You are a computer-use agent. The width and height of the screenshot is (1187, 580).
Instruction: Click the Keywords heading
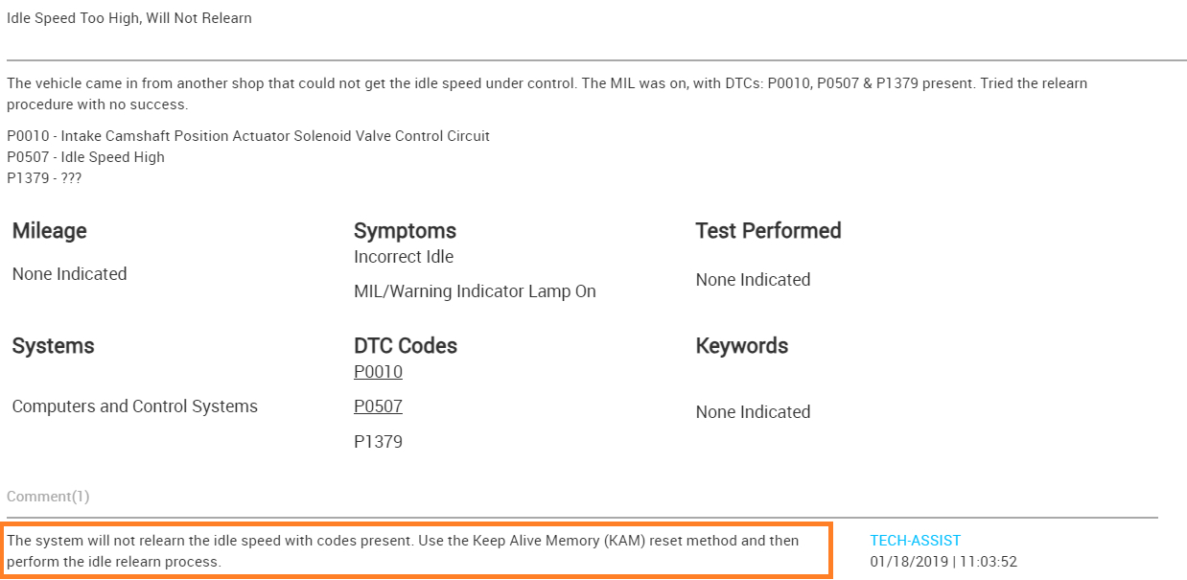click(741, 346)
